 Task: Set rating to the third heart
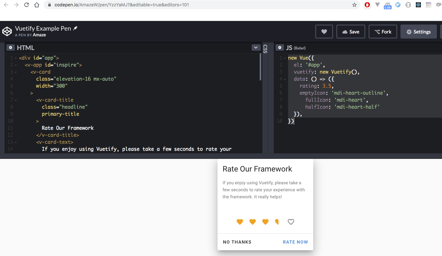point(265,222)
